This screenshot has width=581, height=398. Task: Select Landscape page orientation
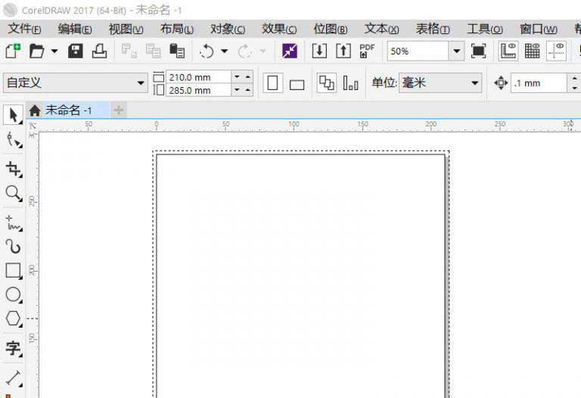[x=297, y=85]
